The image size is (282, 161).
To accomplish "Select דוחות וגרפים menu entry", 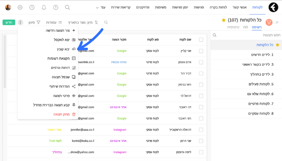I will pos(60,68).
